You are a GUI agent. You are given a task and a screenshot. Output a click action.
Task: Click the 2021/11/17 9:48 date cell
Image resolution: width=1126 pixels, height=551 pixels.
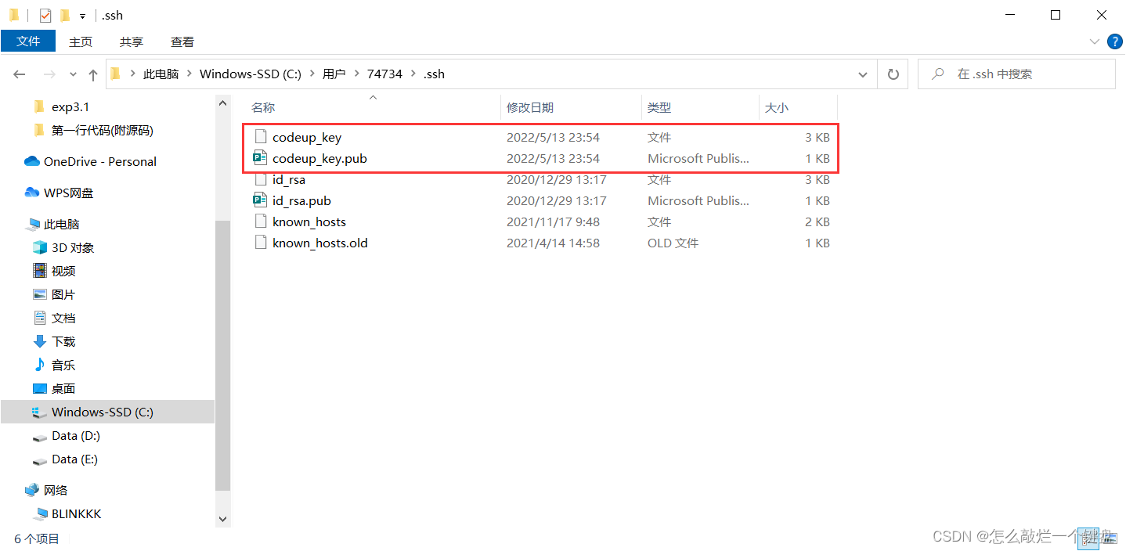(x=552, y=221)
